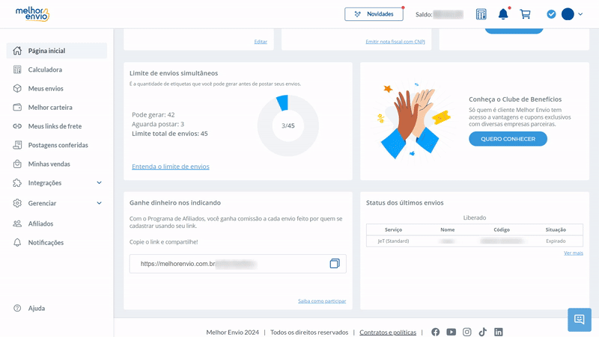
Task: Open the Instagram icon in the footer
Action: point(466,332)
